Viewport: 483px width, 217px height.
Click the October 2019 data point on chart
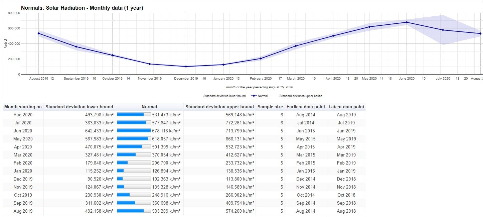coord(112,55)
